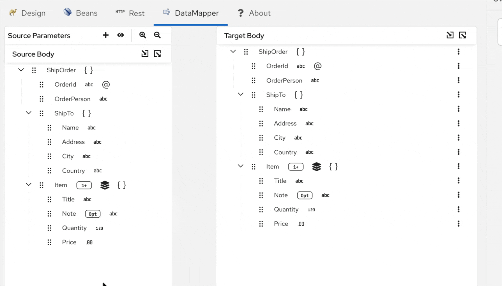The width and height of the screenshot is (502, 286).
Task: Open actions menu for target City
Action: click(x=459, y=138)
